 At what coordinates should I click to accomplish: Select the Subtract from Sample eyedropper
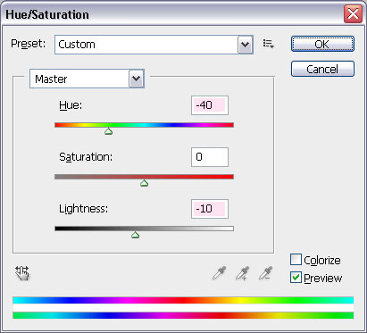tap(265, 273)
